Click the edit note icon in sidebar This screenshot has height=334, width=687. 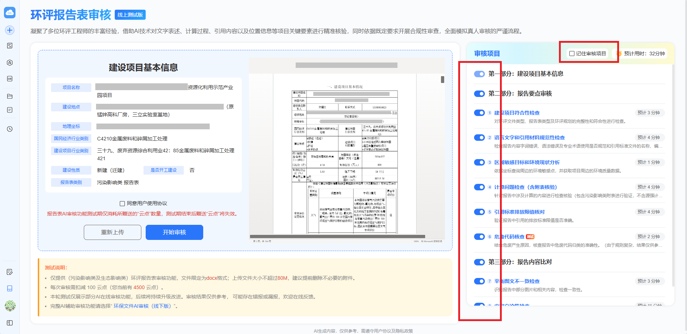pyautogui.click(x=10, y=272)
